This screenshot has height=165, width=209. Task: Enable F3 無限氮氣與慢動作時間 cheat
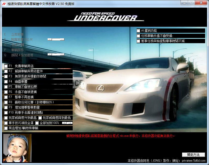point(5,76)
